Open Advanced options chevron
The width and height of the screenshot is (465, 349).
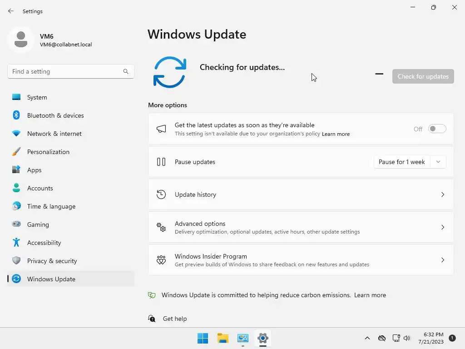point(442,227)
